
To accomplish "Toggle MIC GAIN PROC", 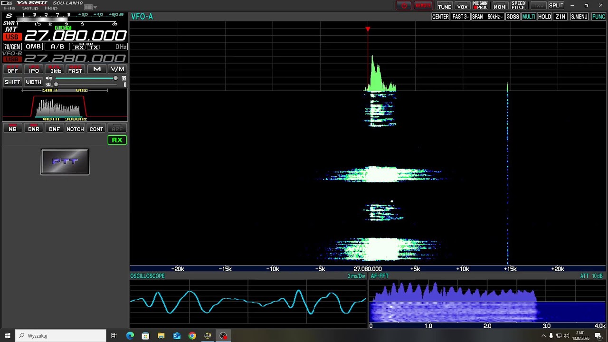I will (x=480, y=6).
